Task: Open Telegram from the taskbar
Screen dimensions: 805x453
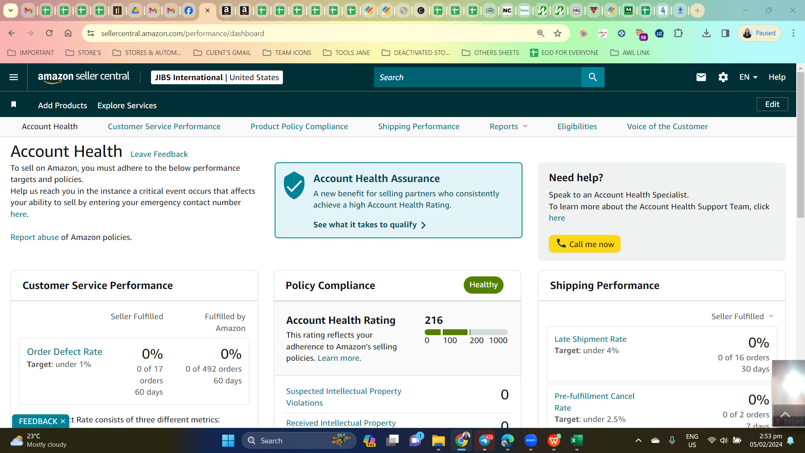Action: click(x=485, y=440)
